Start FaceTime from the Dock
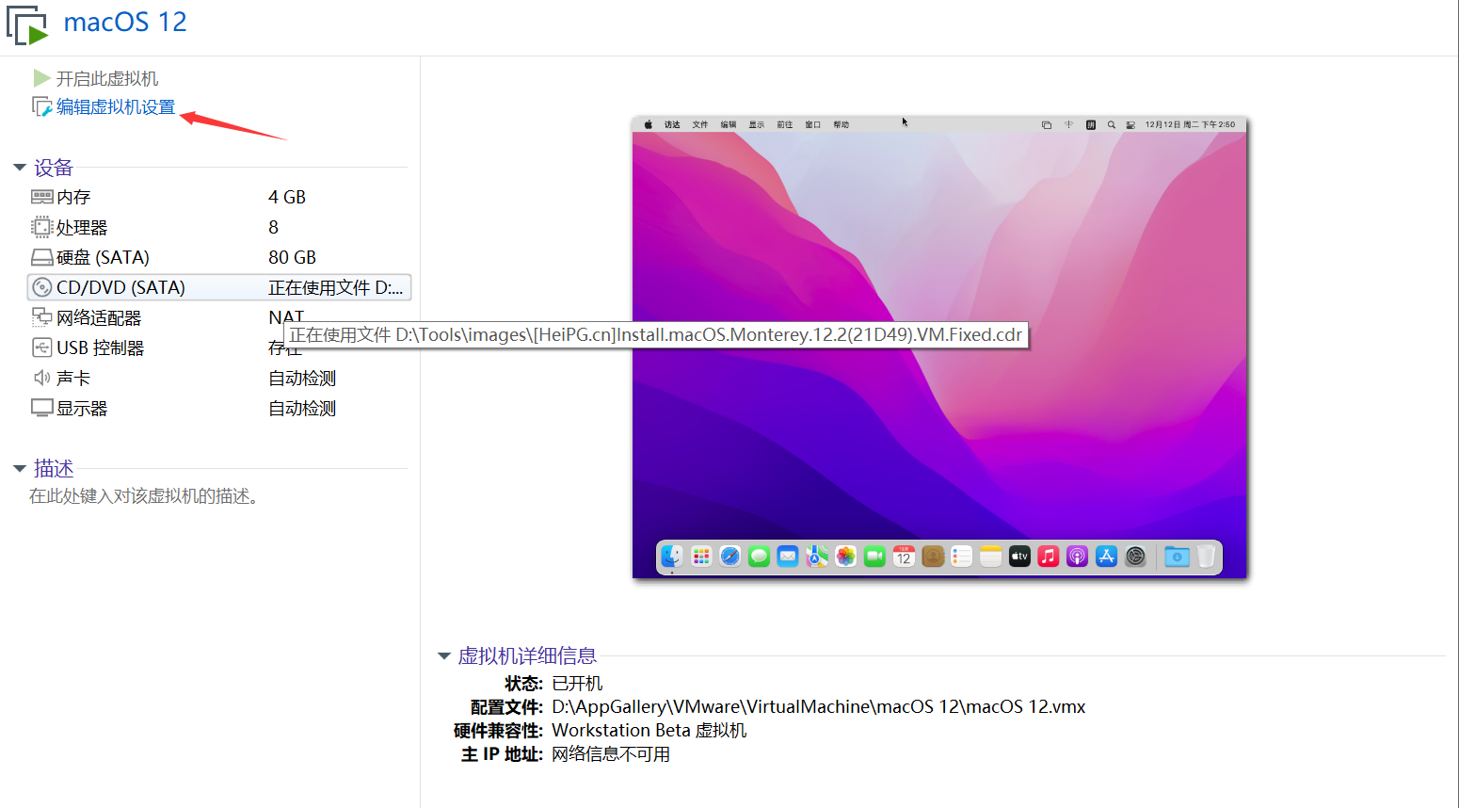Viewport: 1459px width, 808px height. coord(874,557)
